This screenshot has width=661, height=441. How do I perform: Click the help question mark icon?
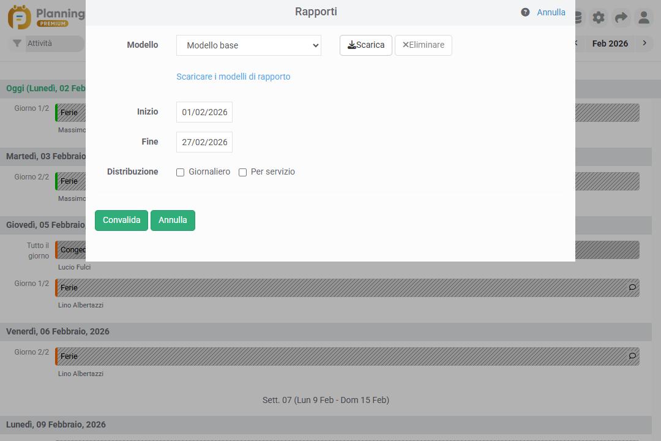tap(525, 12)
